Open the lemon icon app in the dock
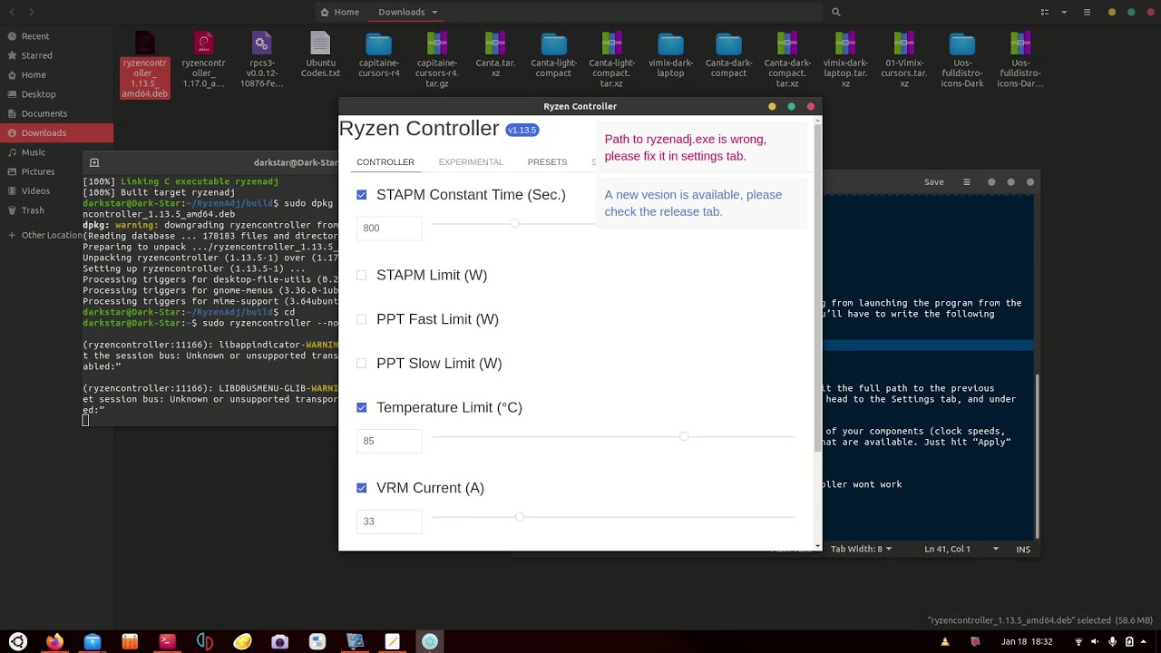Screen dimensions: 1161x653 click(242, 642)
